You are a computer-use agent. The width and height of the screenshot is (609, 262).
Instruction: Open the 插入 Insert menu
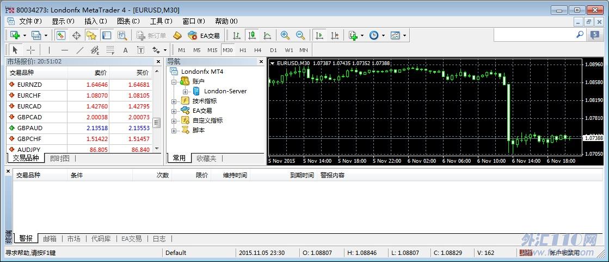click(96, 21)
